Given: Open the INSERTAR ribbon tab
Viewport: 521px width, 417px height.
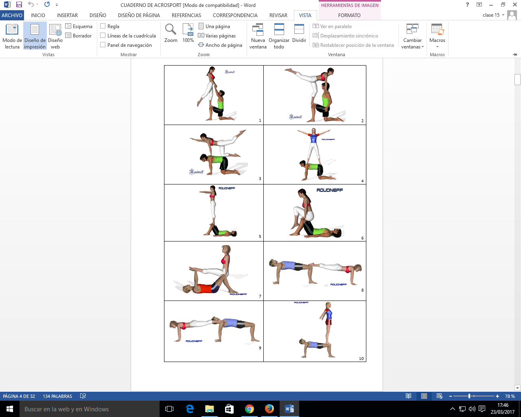Looking at the screenshot, I should (67, 15).
